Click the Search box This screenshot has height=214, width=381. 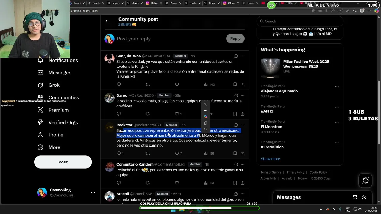pos(300,21)
